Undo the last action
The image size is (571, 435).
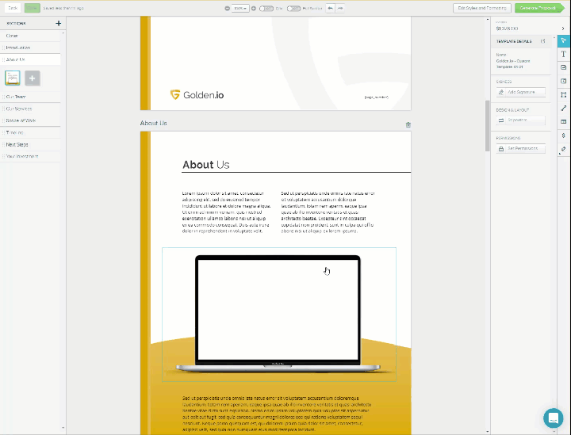click(x=330, y=8)
